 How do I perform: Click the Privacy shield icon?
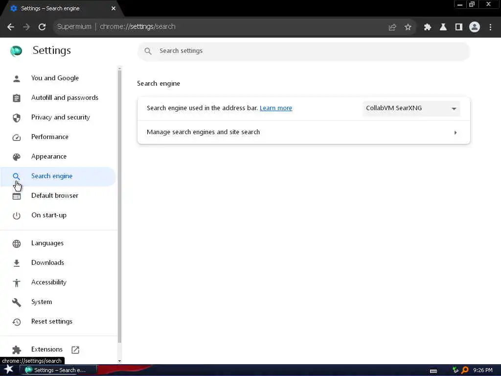coord(16,117)
